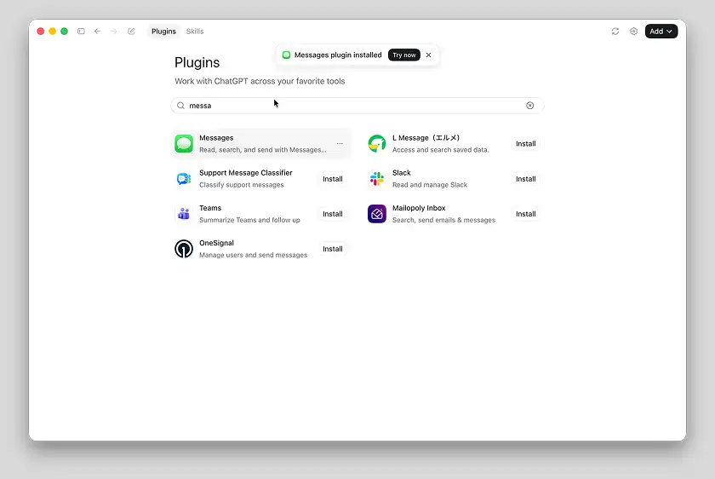Switch to the Plugins tab

coord(163,31)
